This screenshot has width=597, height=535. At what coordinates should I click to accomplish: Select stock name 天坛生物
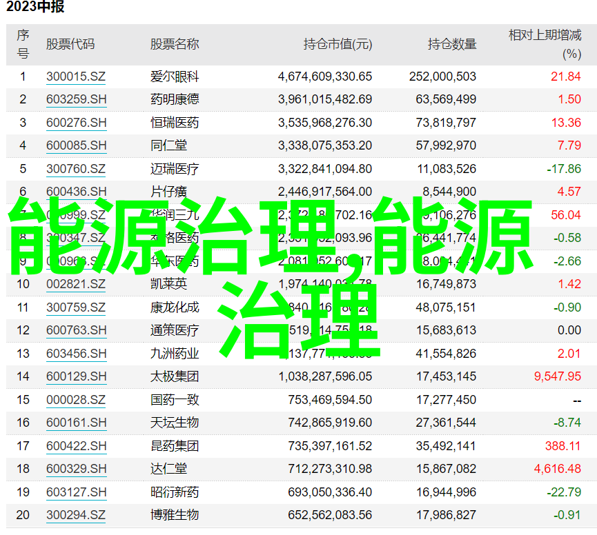(x=175, y=423)
